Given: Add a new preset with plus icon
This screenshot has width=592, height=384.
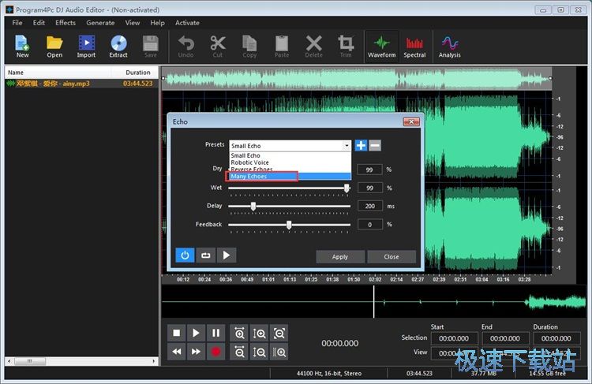Looking at the screenshot, I should 361,145.
